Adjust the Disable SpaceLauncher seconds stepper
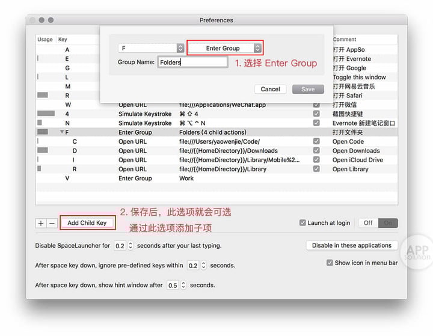433x336 pixels. (131, 246)
